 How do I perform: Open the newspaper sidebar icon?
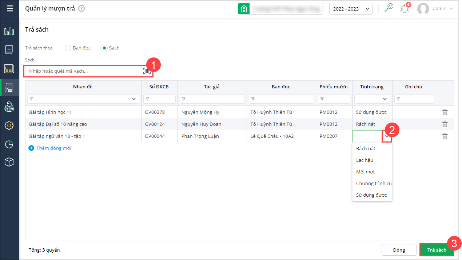tap(9, 69)
